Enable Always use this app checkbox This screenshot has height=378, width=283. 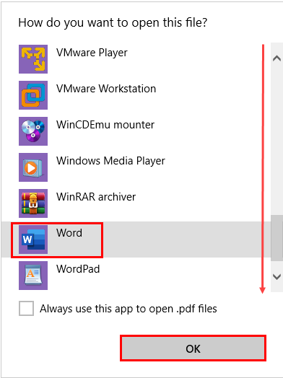26,308
